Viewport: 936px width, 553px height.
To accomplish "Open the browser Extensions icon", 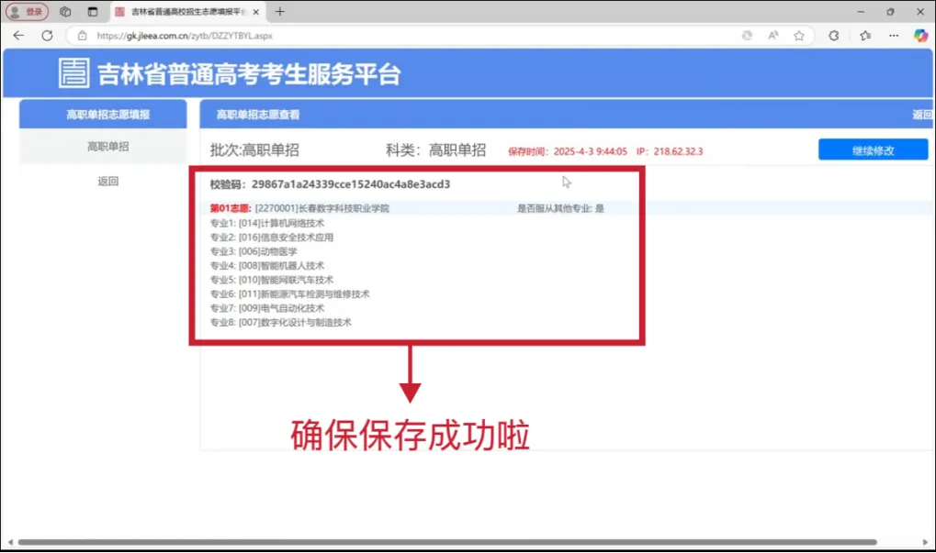I will tap(834, 36).
